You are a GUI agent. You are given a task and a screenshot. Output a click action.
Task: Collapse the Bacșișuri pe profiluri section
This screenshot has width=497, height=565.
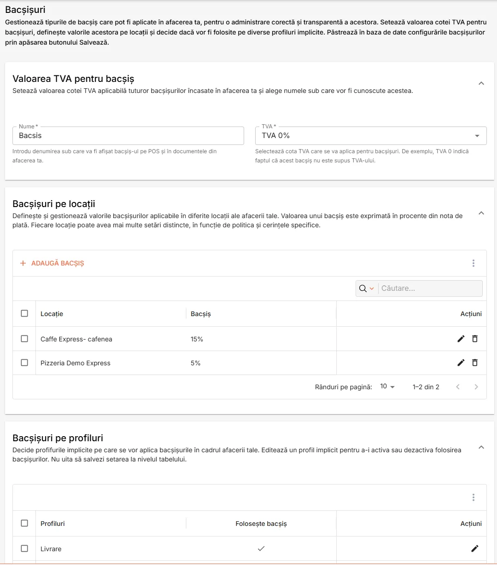point(481,447)
